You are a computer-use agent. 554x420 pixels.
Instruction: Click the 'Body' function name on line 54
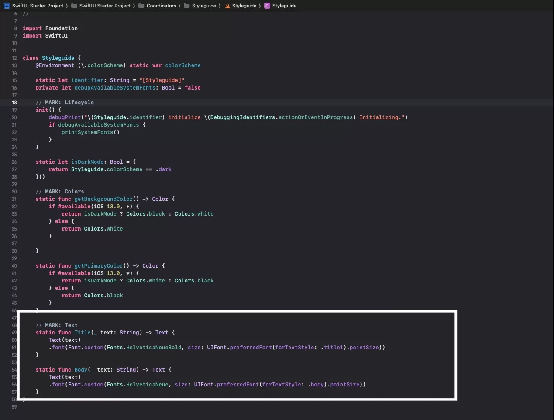tap(81, 370)
